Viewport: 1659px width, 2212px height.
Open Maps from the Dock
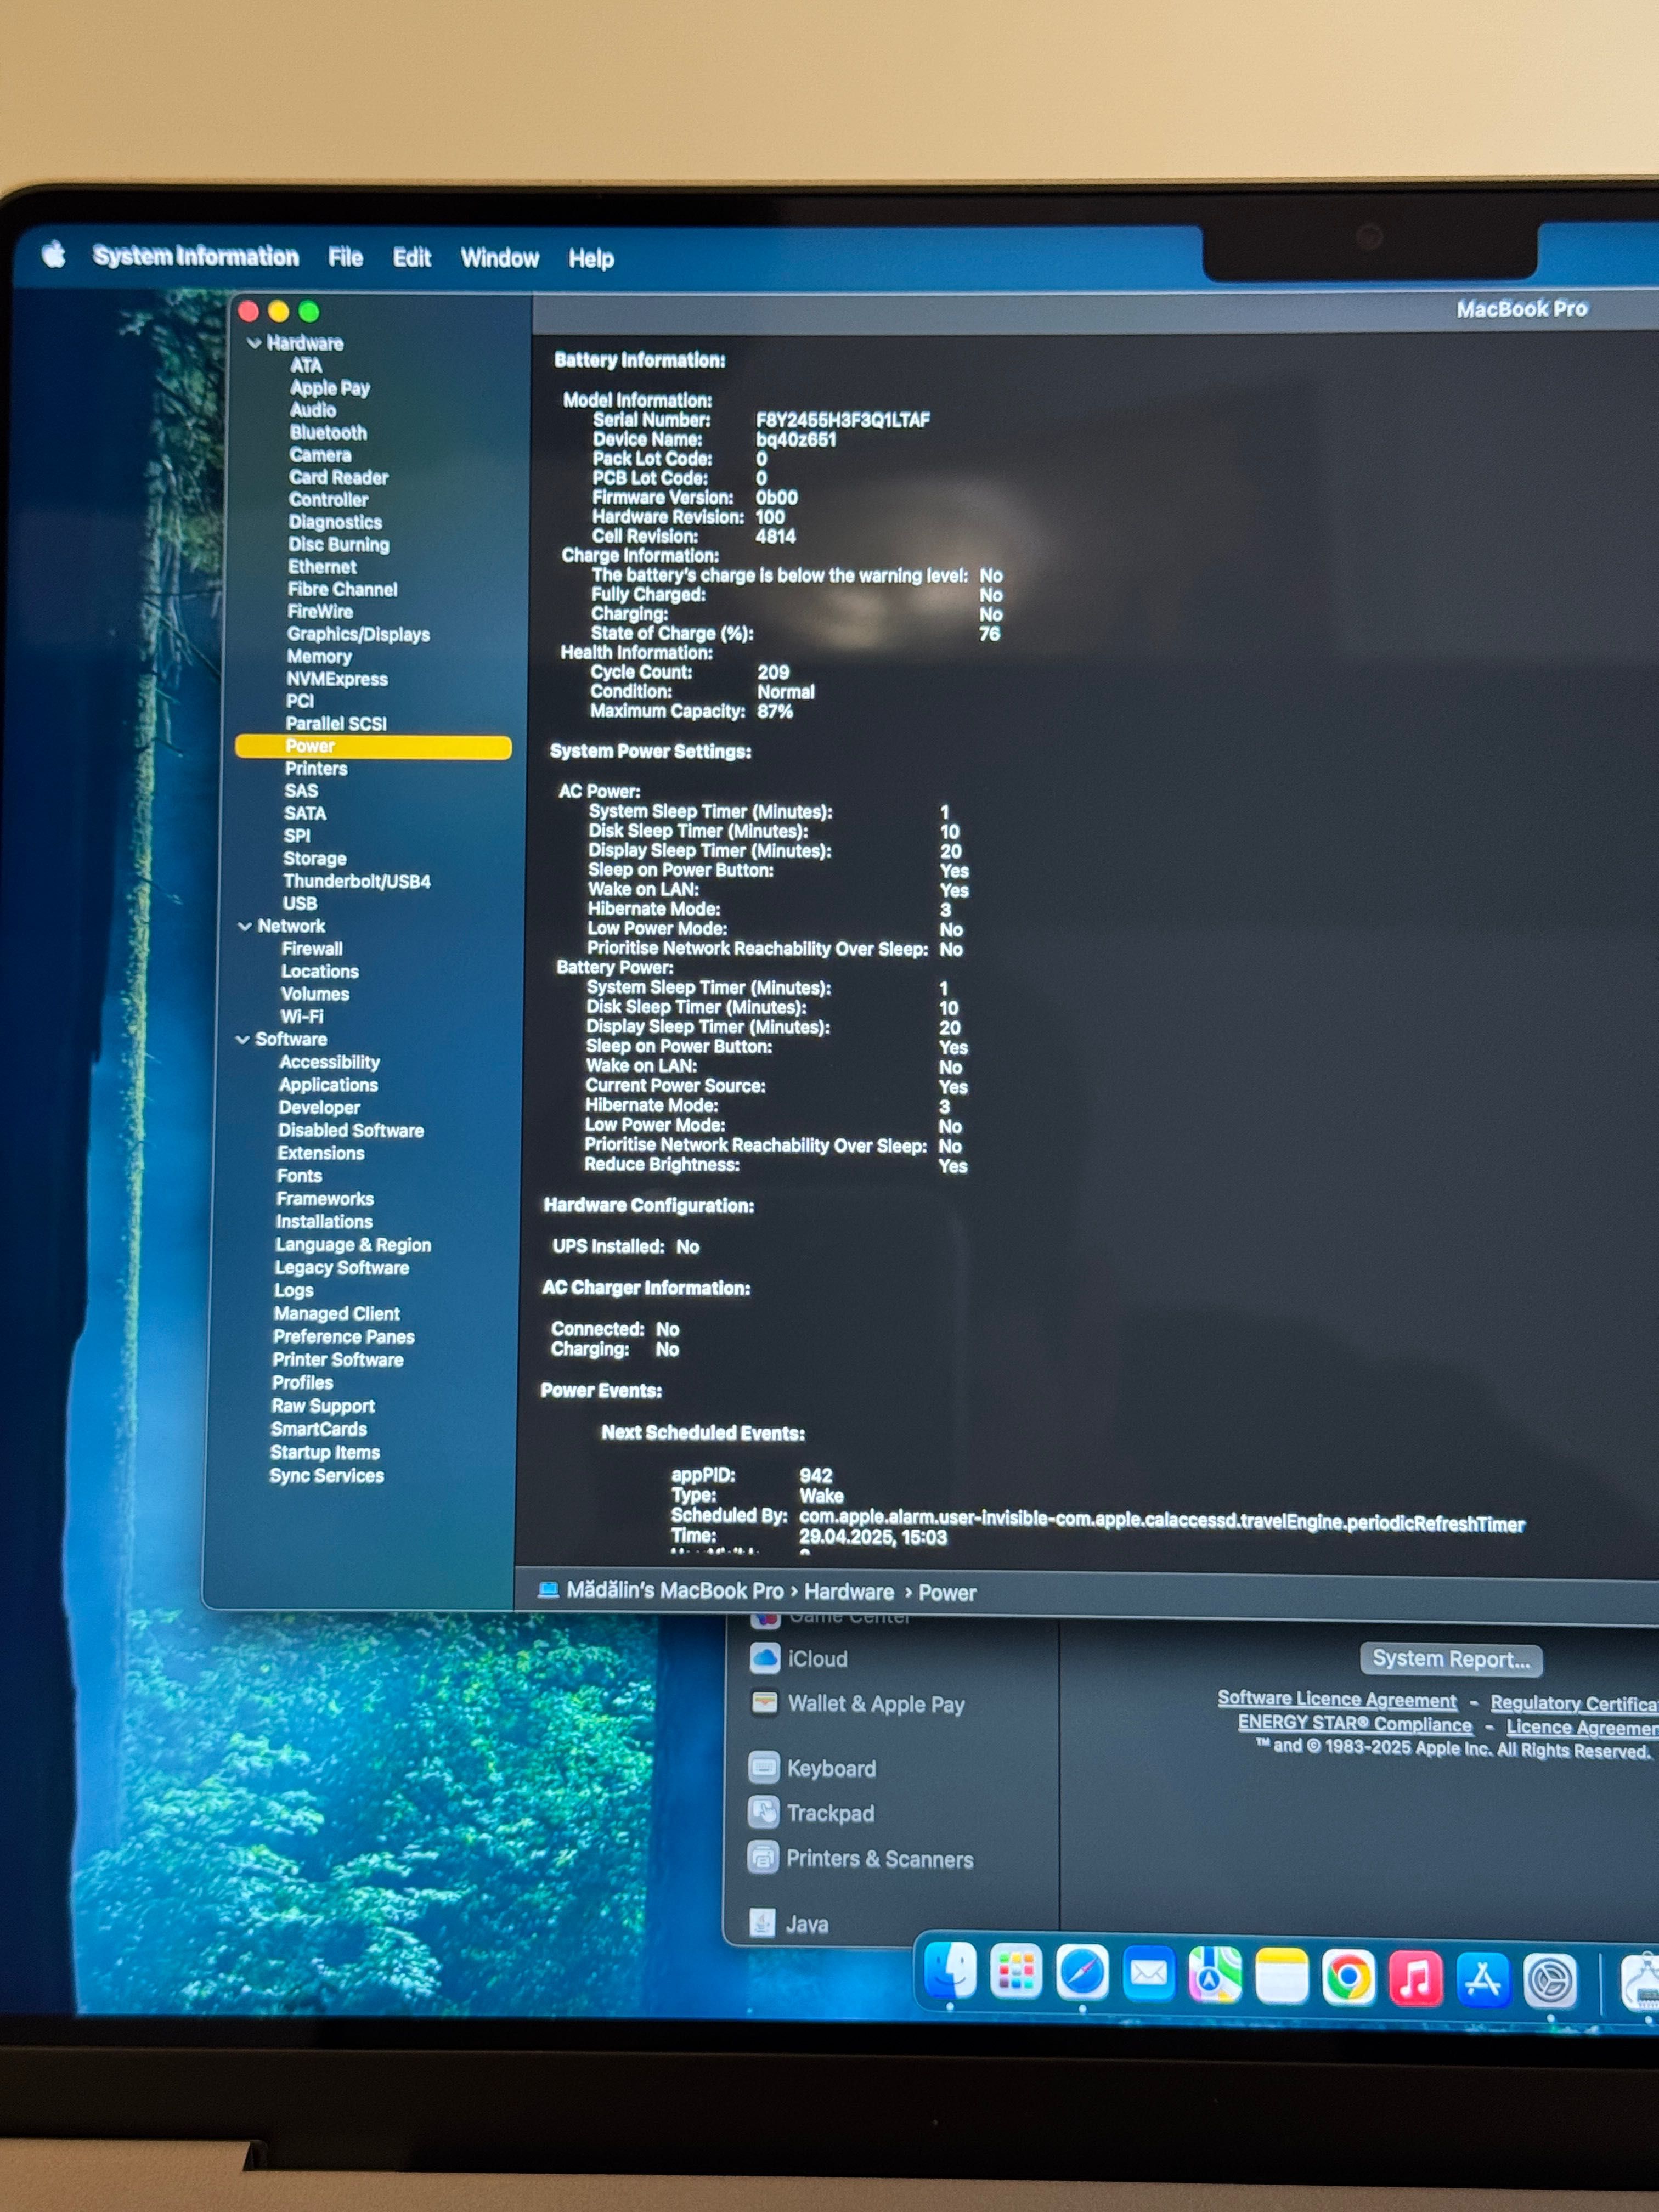[1214, 1975]
